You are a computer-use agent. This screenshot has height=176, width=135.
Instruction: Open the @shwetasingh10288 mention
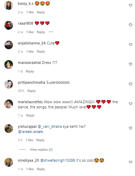coord(58,160)
